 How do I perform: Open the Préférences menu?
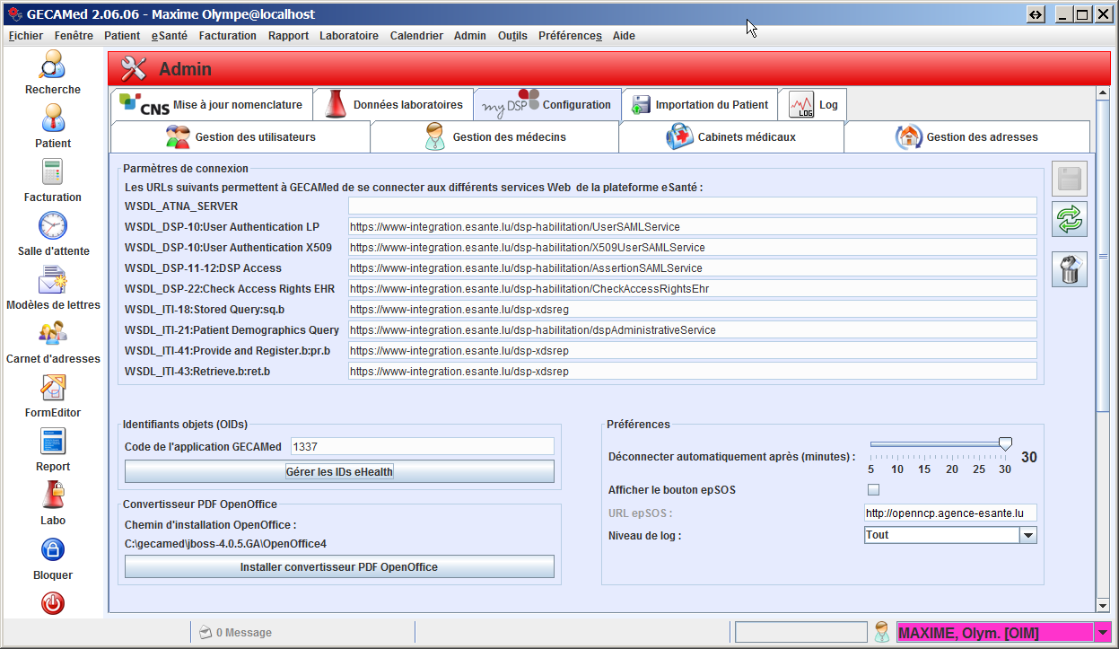pos(569,36)
